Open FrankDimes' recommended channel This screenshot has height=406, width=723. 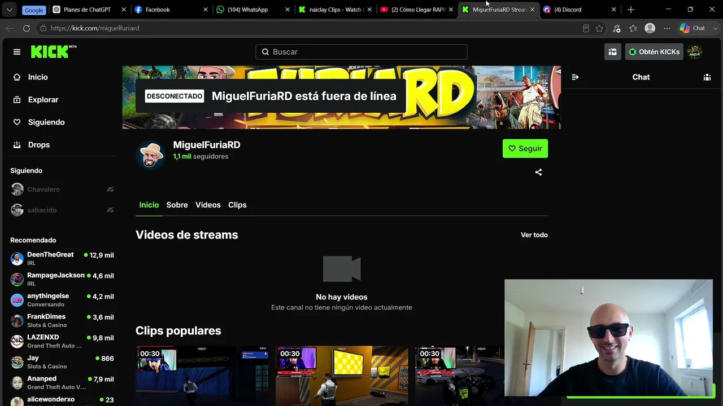62,321
